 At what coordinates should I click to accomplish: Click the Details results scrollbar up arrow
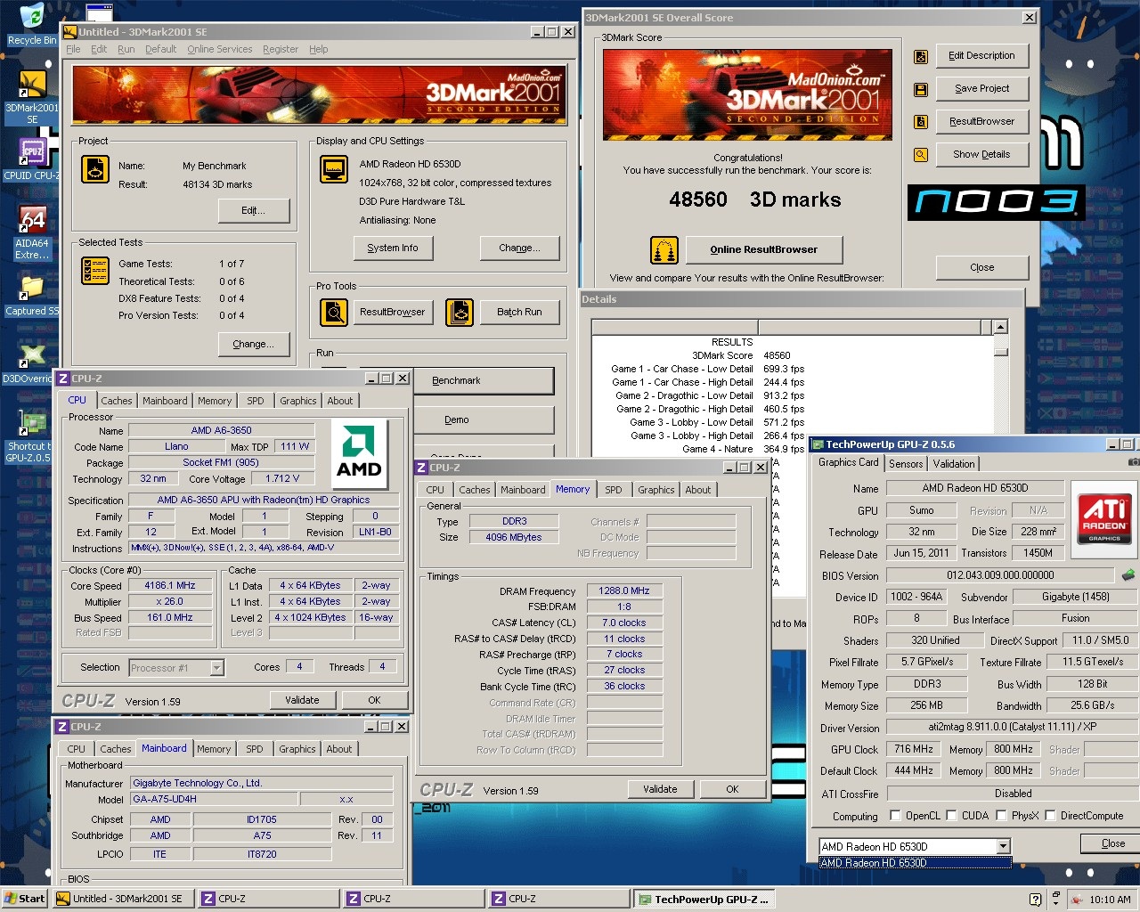[x=1000, y=328]
